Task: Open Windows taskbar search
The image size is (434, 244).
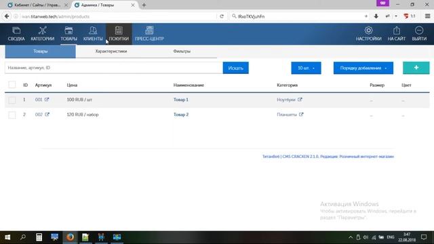Action: [x=23, y=237]
